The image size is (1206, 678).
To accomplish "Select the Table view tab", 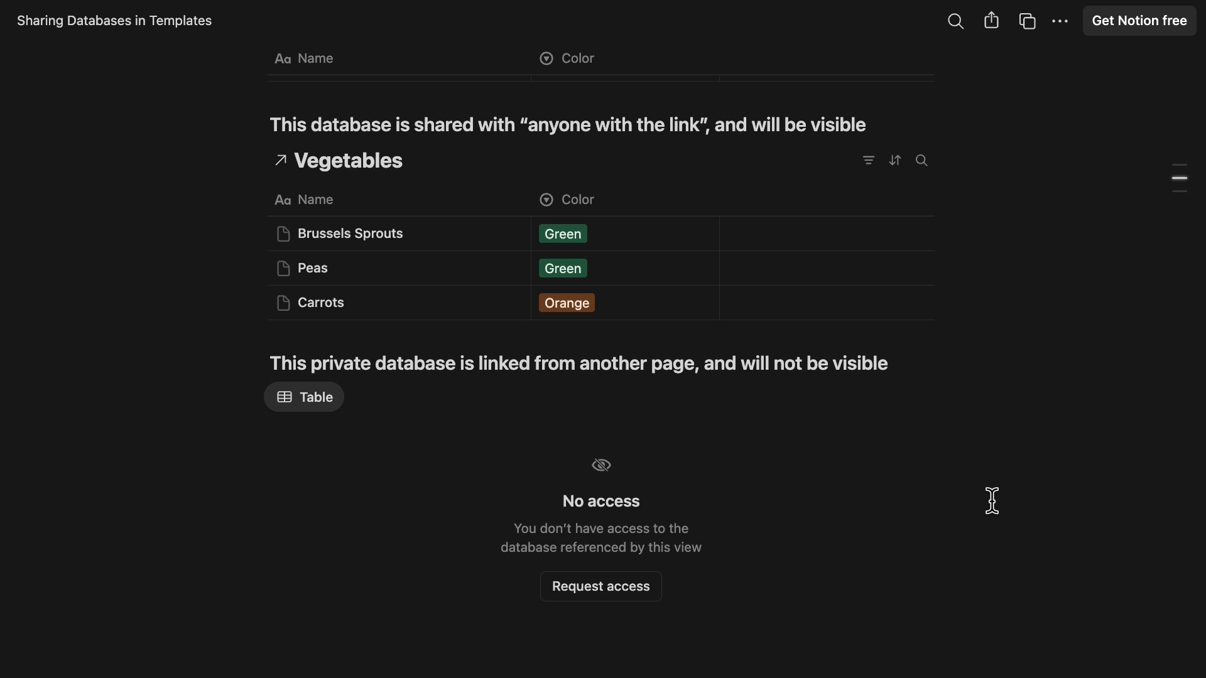I will click(x=304, y=397).
